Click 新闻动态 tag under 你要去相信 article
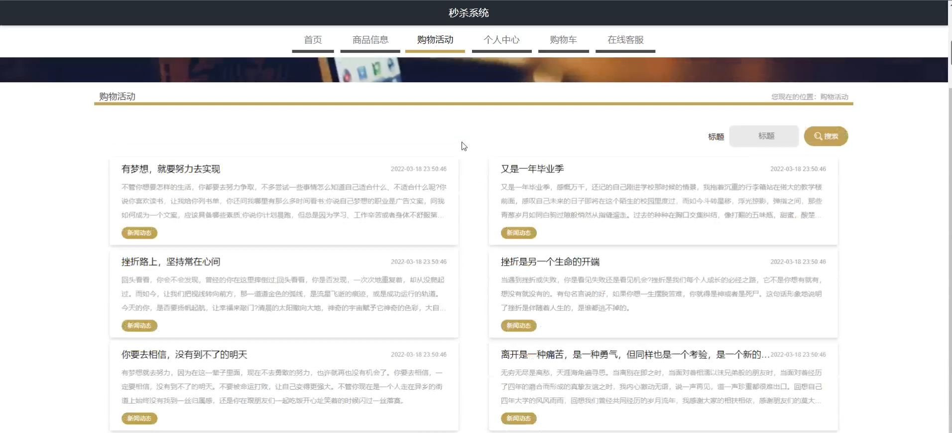This screenshot has width=952, height=433. pos(139,418)
